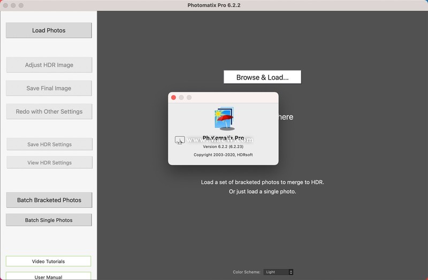This screenshot has width=428, height=280.
Task: Click the Photomatix Pro 6.2.2 window title
Action: 214,5
